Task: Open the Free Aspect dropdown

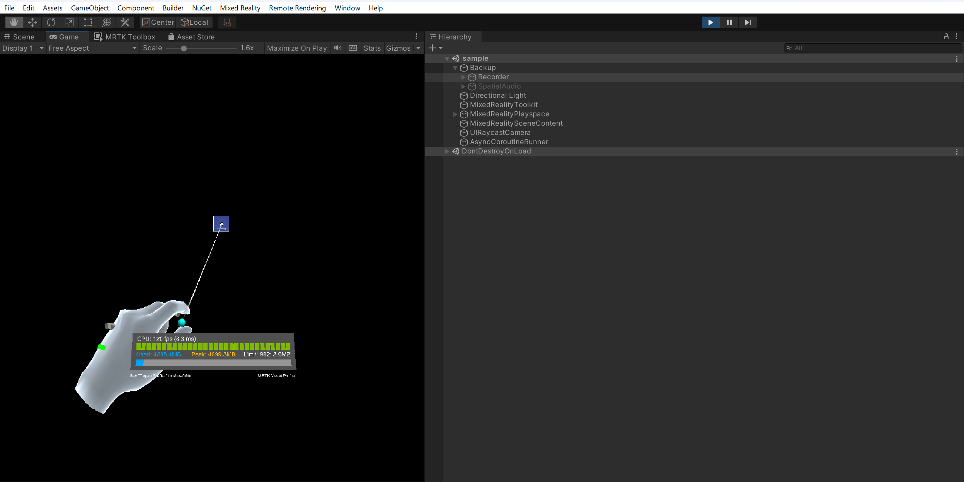Action: point(92,48)
